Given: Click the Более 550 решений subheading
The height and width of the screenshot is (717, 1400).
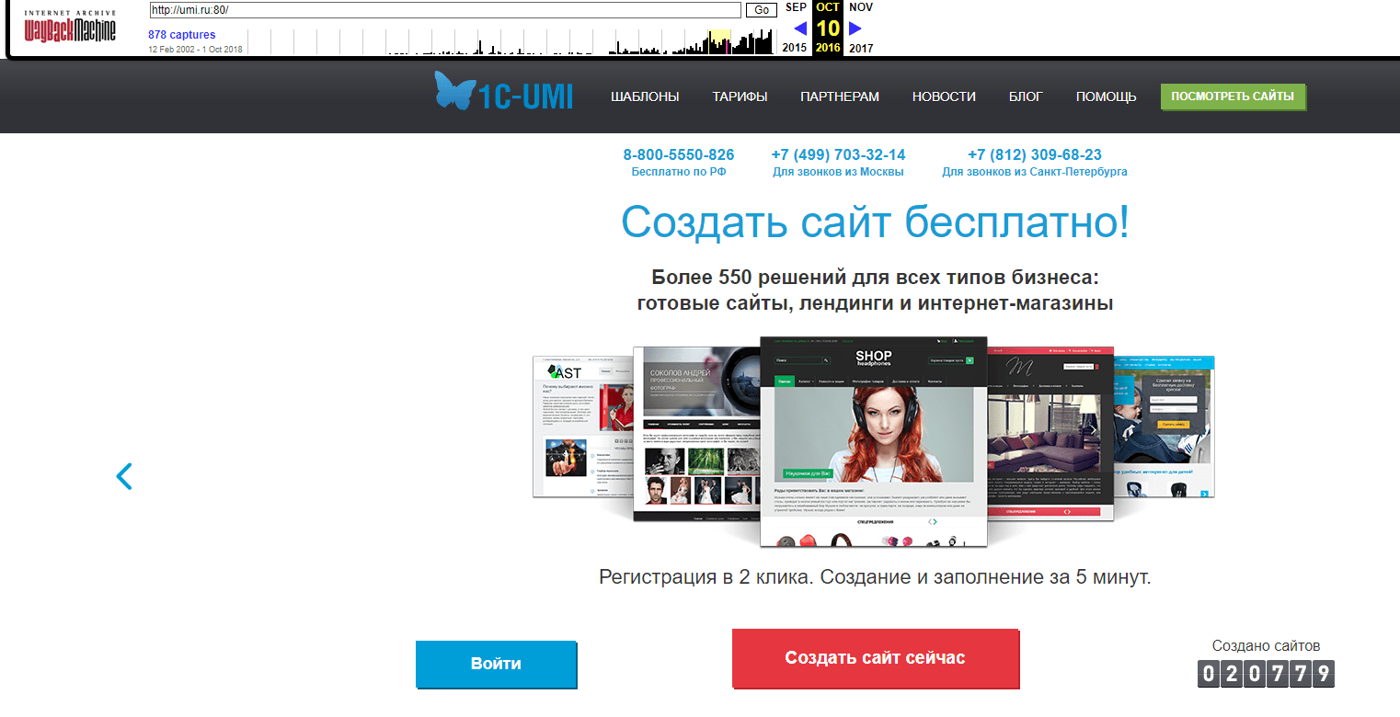Looking at the screenshot, I should (x=875, y=290).
